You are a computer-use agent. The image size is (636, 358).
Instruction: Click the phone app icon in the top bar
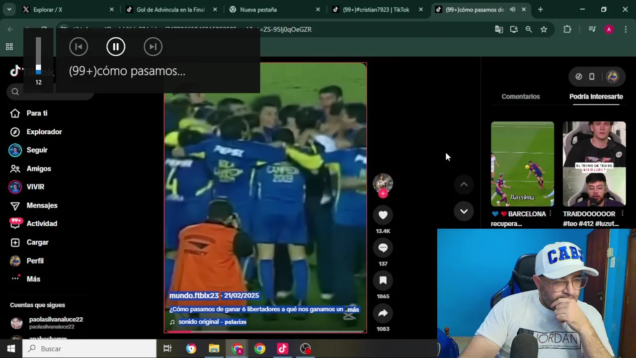point(592,77)
